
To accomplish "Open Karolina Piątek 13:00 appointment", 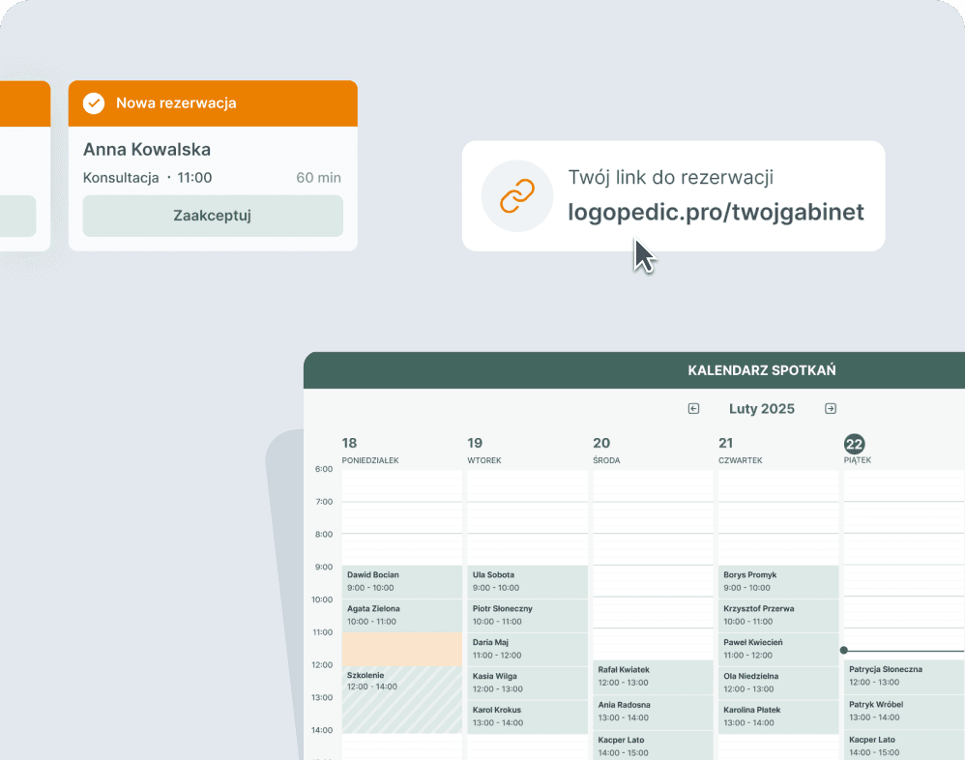I will 778,716.
